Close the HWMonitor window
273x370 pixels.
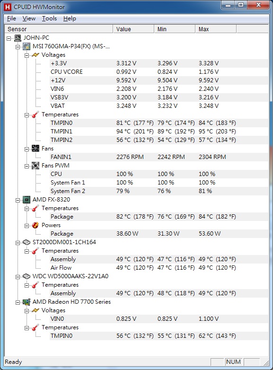pyautogui.click(x=258, y=5)
